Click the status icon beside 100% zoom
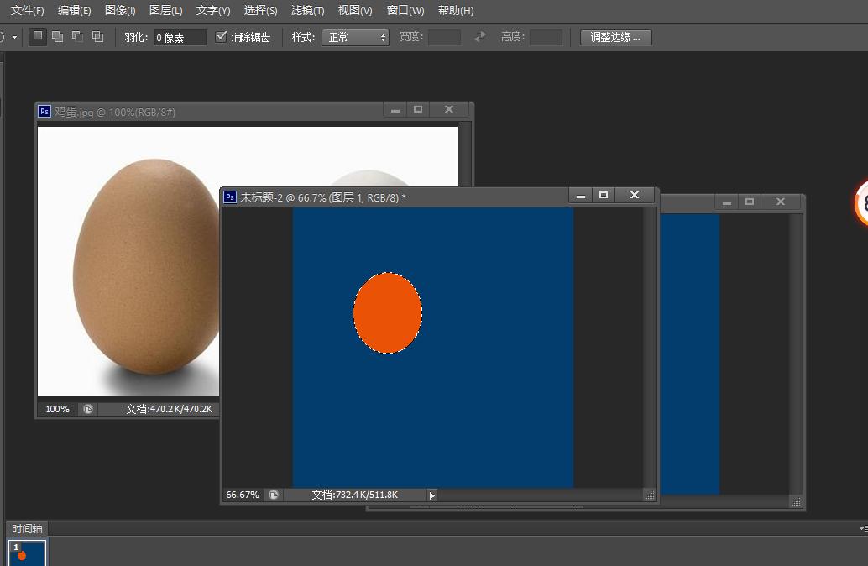Image resolution: width=868 pixels, height=566 pixels. pos(87,409)
